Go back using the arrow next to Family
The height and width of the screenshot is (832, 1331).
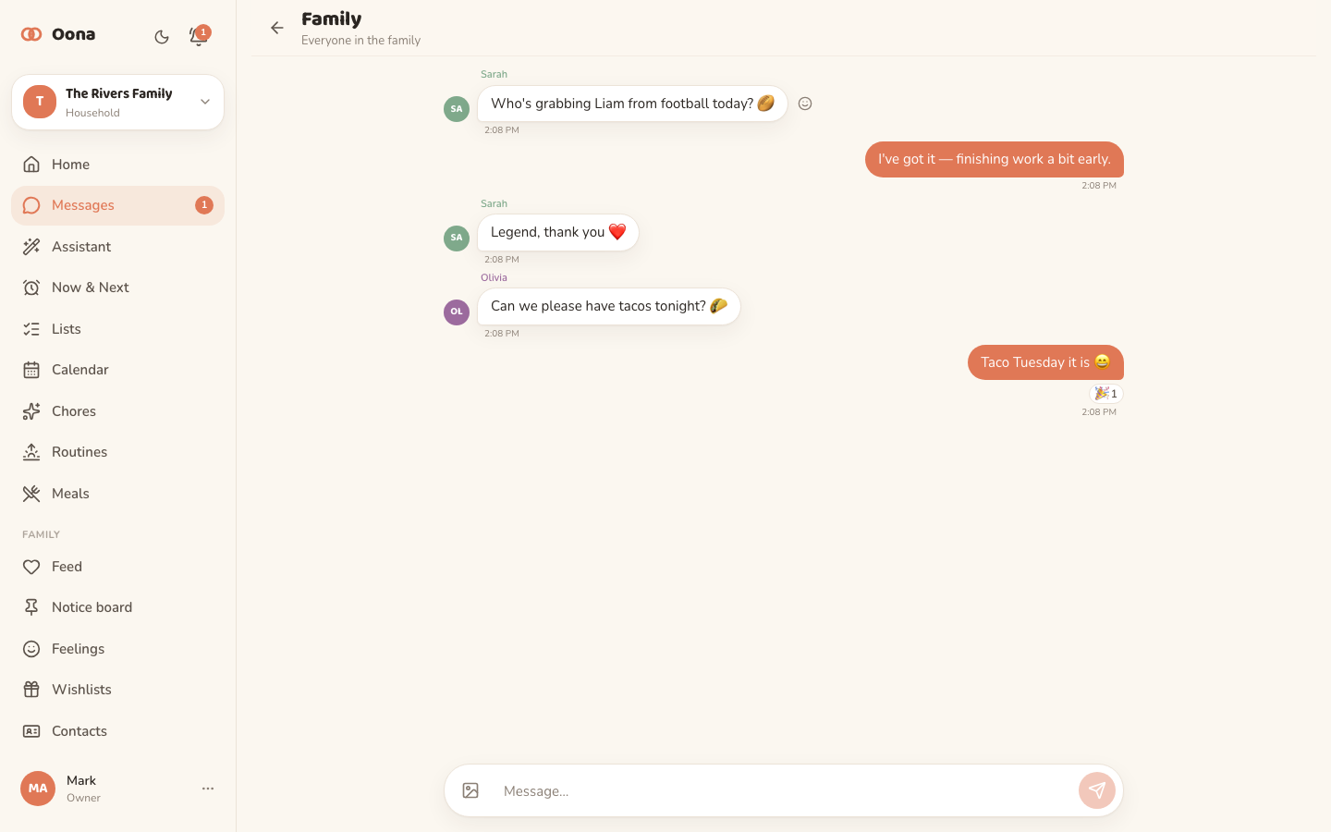[276, 28]
